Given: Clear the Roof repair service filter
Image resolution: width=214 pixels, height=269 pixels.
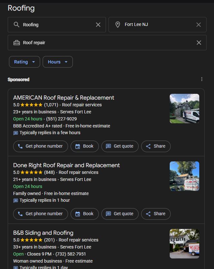Looking at the screenshot, I should pyautogui.click(x=199, y=43).
